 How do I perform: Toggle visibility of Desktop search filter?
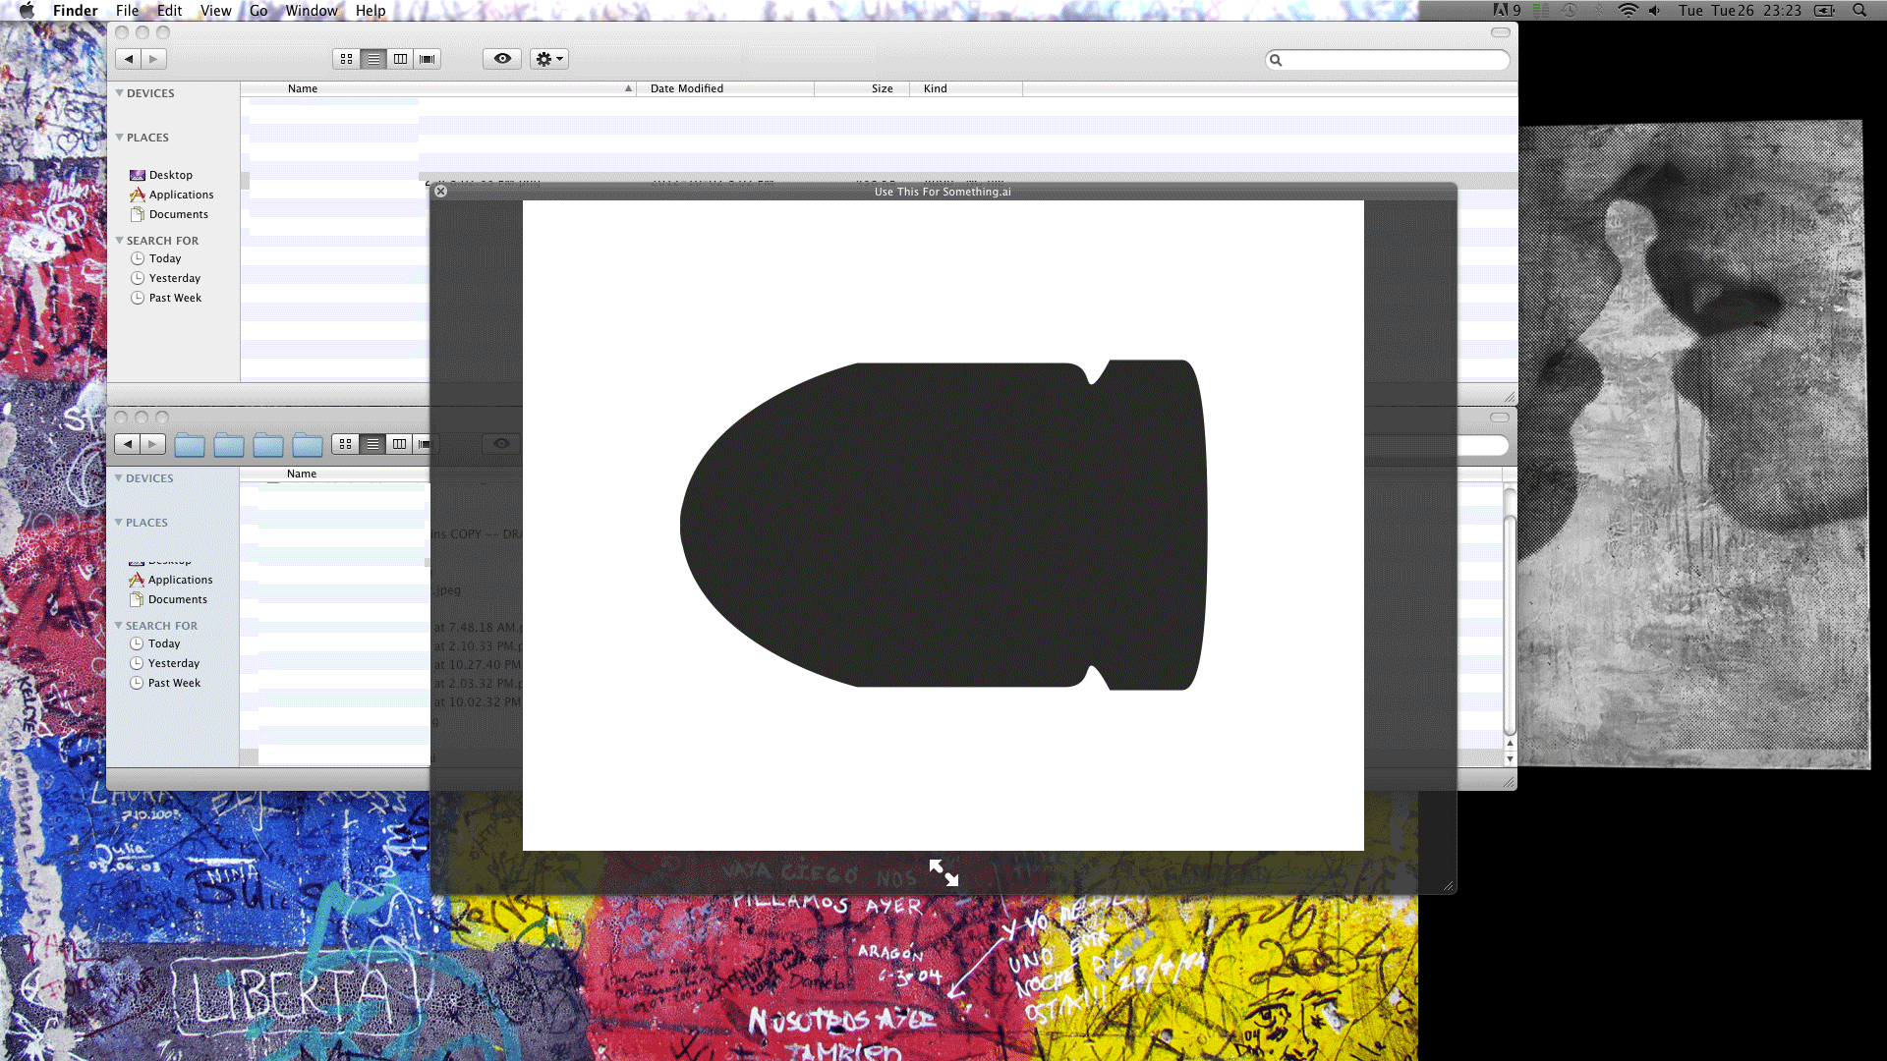coord(170,174)
